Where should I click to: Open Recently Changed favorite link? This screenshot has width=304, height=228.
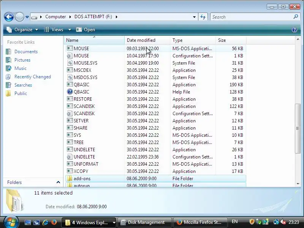[x=33, y=77]
